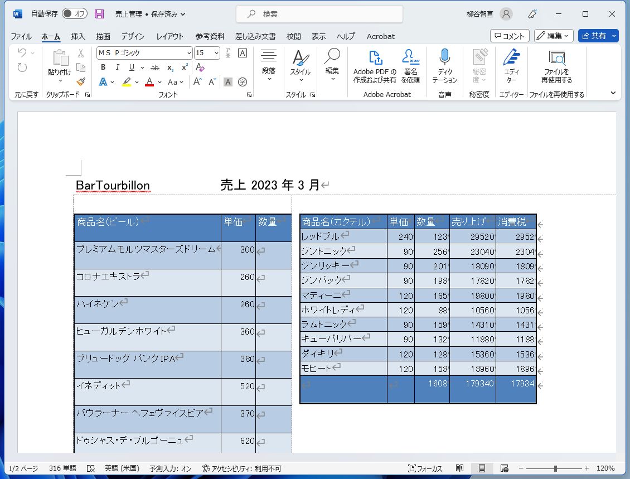
Task: Toggle bold formatting with the B button
Action: point(103,66)
